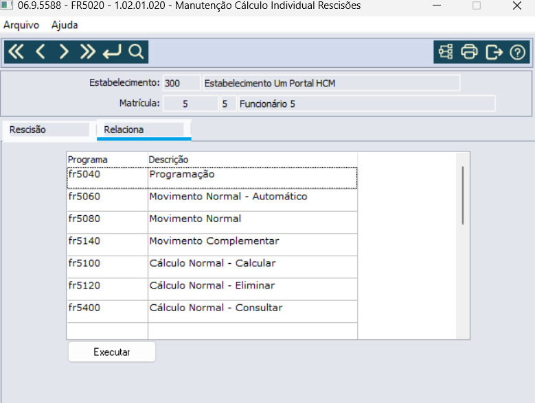Click the Estabelecimento code field 300
This screenshot has width=535, height=403.
181,83
